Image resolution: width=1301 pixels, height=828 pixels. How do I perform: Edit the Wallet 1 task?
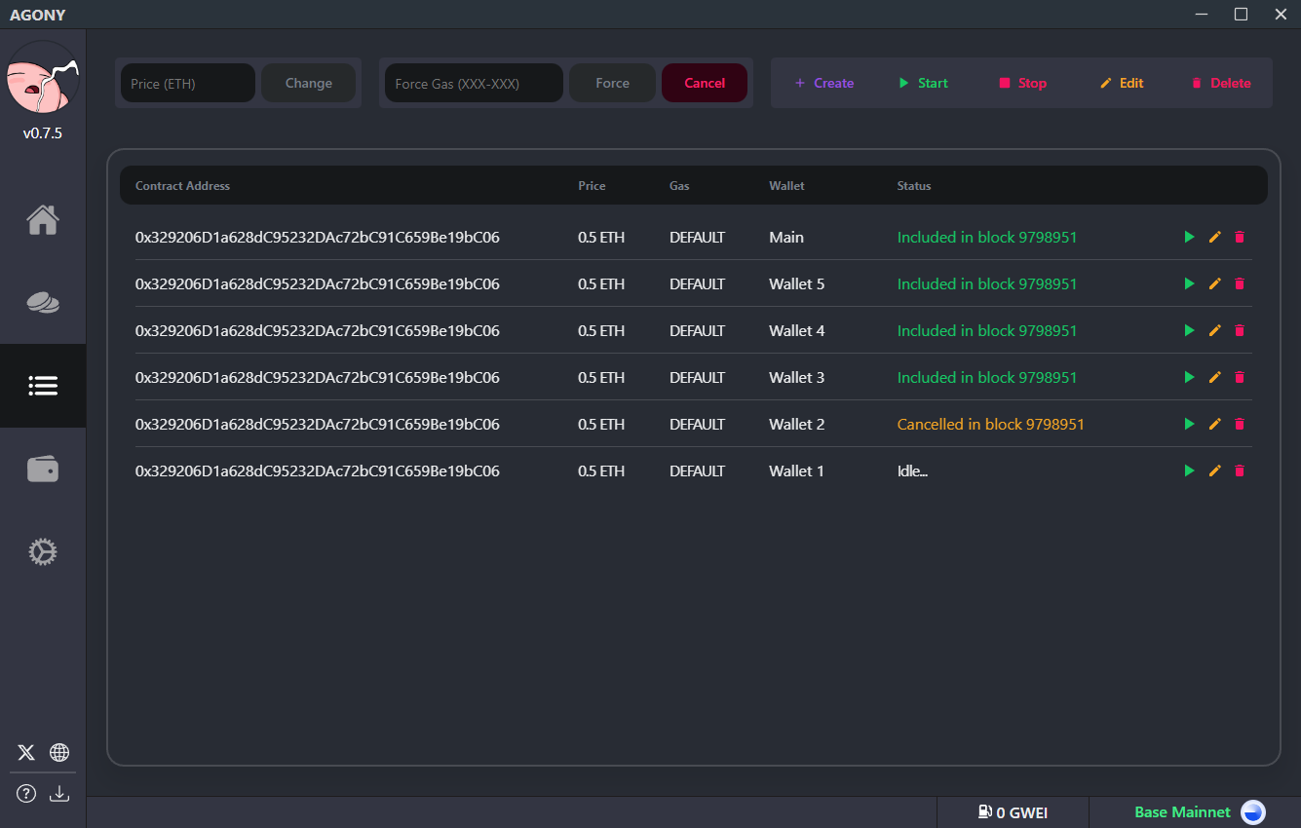click(x=1214, y=470)
